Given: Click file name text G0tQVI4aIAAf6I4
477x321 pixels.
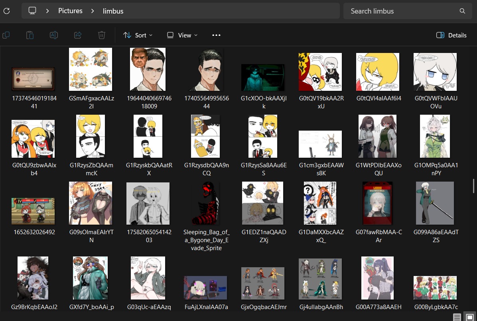Looking at the screenshot, I should coord(379,98).
